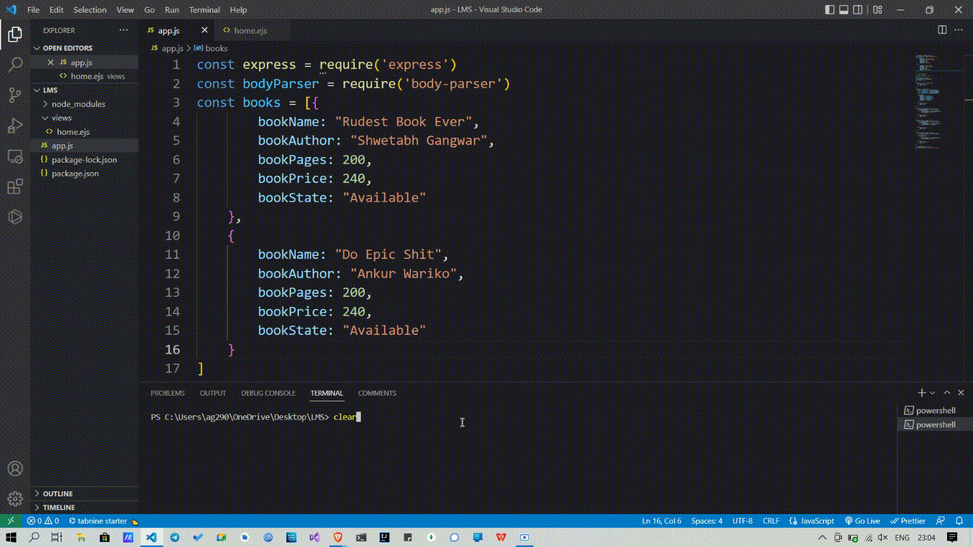Open notifications bell in status bar
Image resolution: width=973 pixels, height=547 pixels.
(x=959, y=521)
